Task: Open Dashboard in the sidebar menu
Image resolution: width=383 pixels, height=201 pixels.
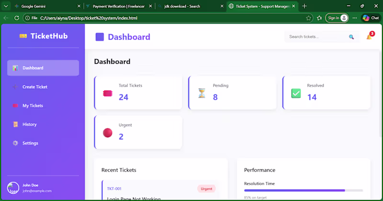Action: [x=43, y=68]
